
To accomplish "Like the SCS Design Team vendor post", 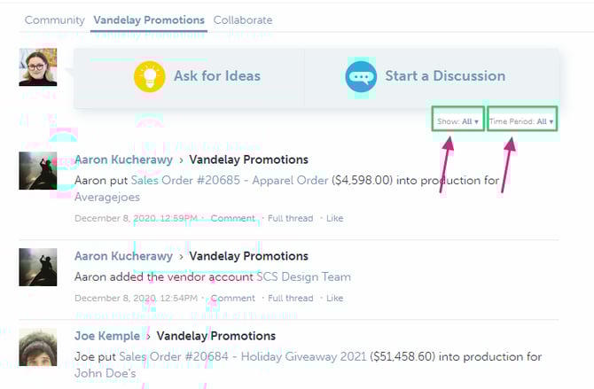I will [x=335, y=299].
